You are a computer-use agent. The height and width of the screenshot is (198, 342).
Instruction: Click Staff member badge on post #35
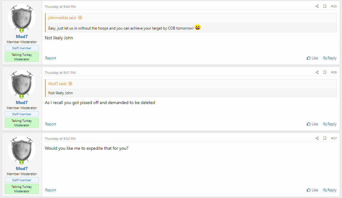pos(22,48)
